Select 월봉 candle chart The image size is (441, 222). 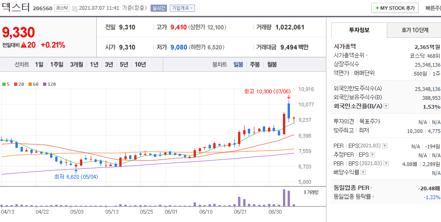(272, 64)
